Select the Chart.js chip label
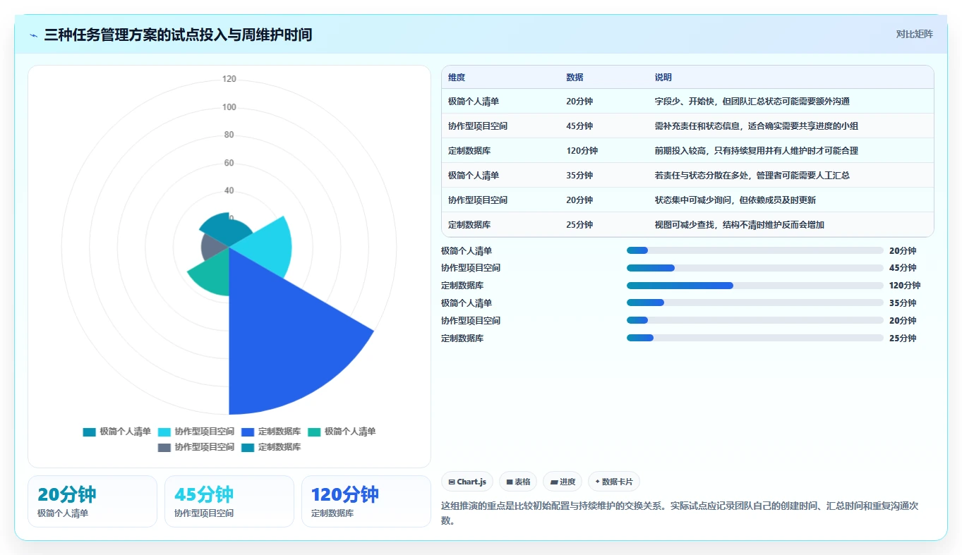This screenshot has width=962, height=555. (471, 482)
